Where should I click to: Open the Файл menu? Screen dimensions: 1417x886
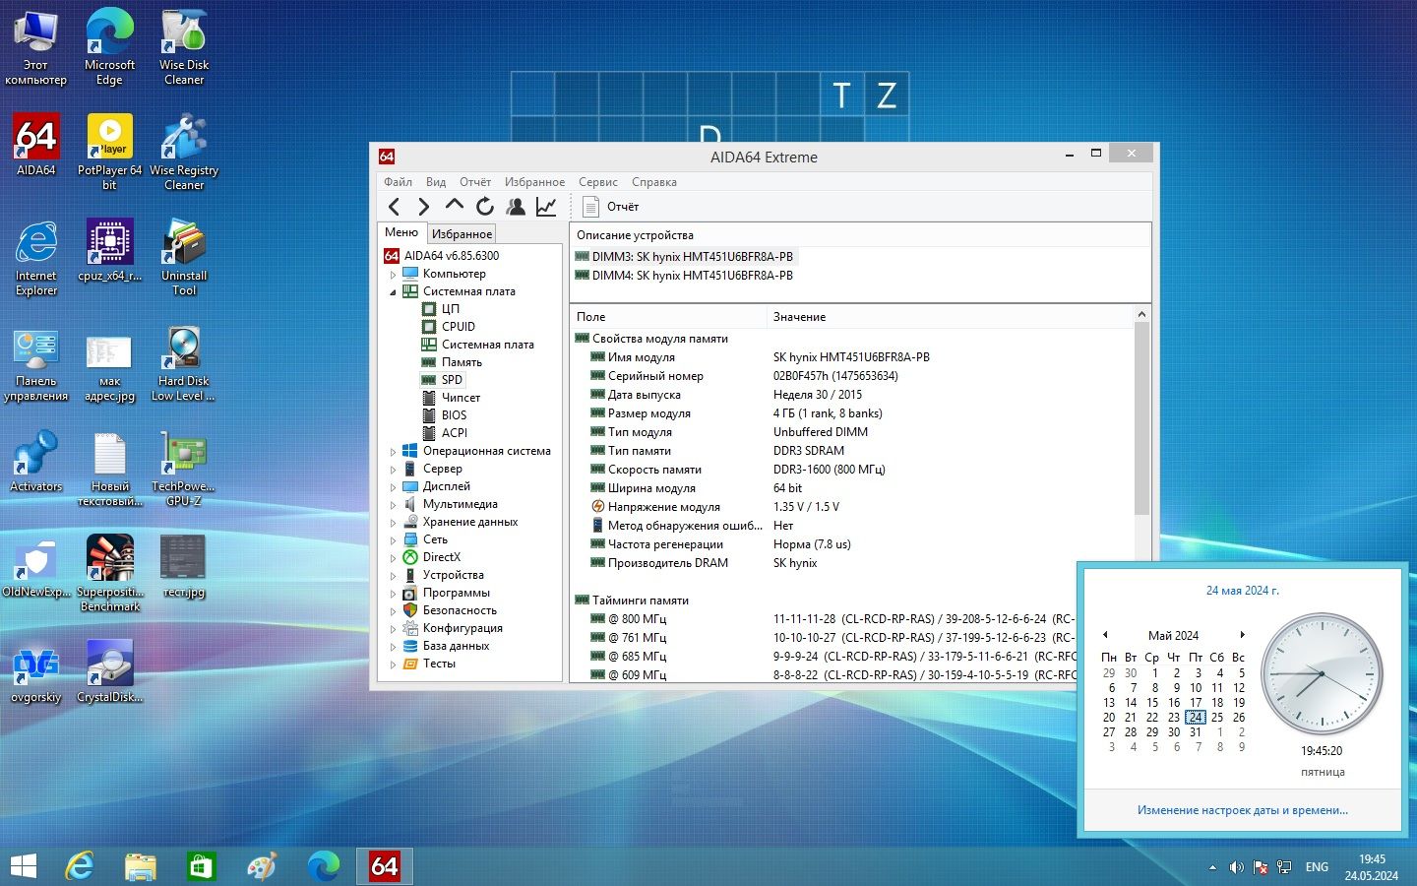(398, 182)
